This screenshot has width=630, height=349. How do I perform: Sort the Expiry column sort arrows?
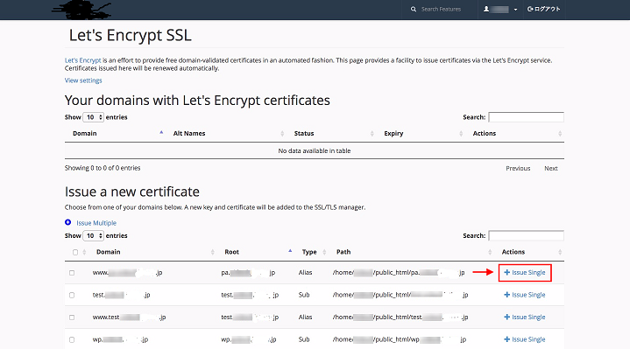tap(461, 134)
